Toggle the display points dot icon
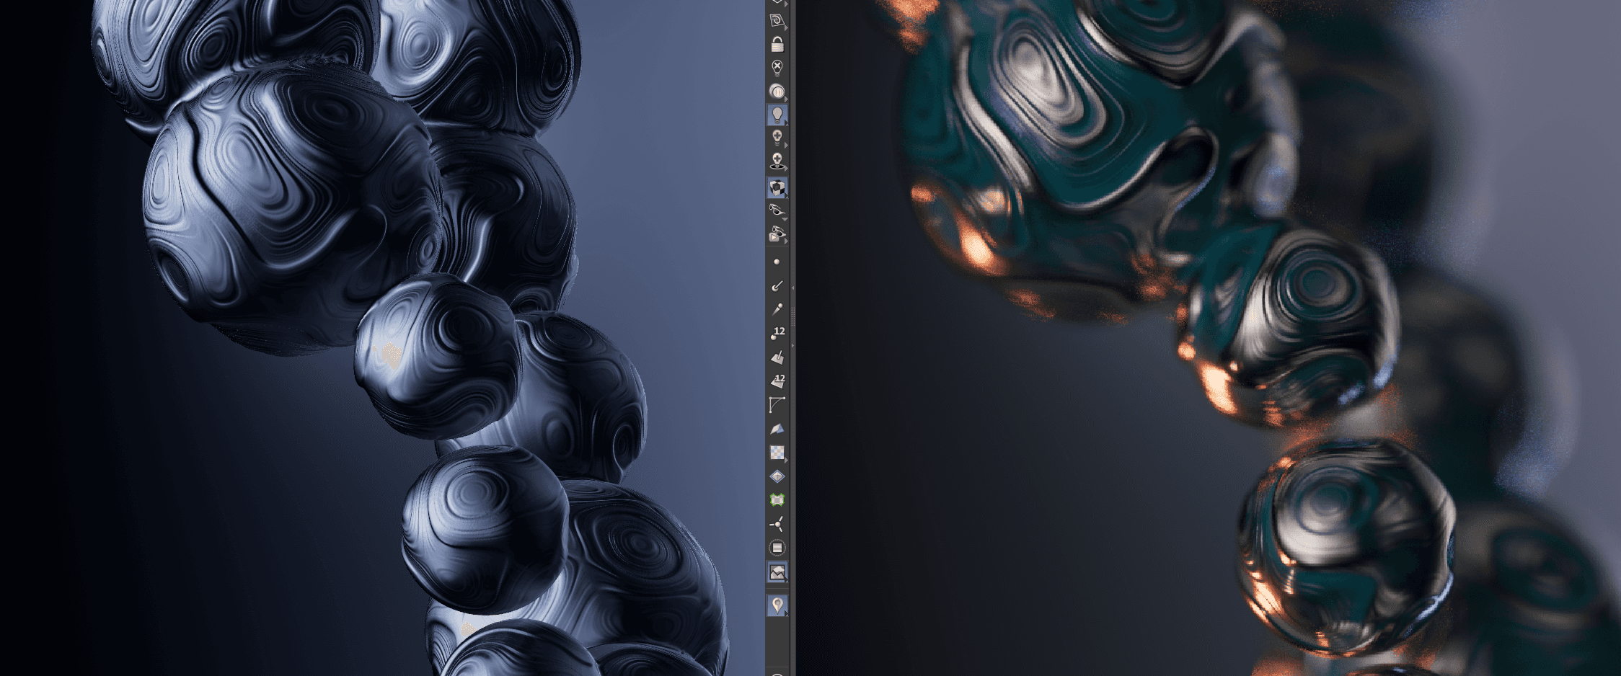Image resolution: width=1621 pixels, height=676 pixels. (777, 262)
